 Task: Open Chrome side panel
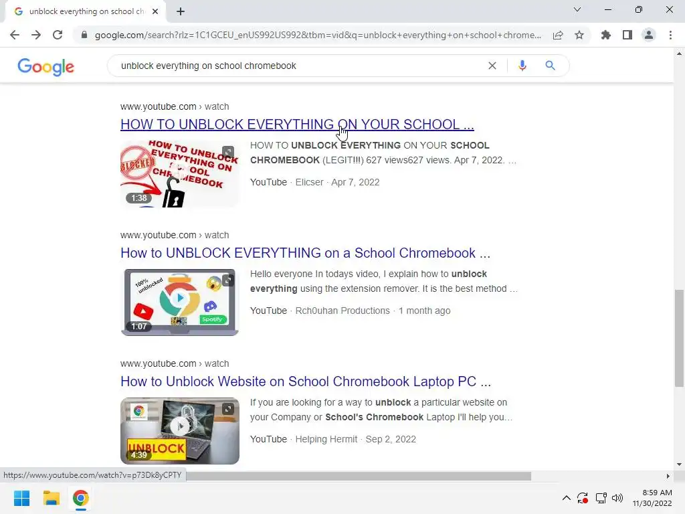pos(627,35)
